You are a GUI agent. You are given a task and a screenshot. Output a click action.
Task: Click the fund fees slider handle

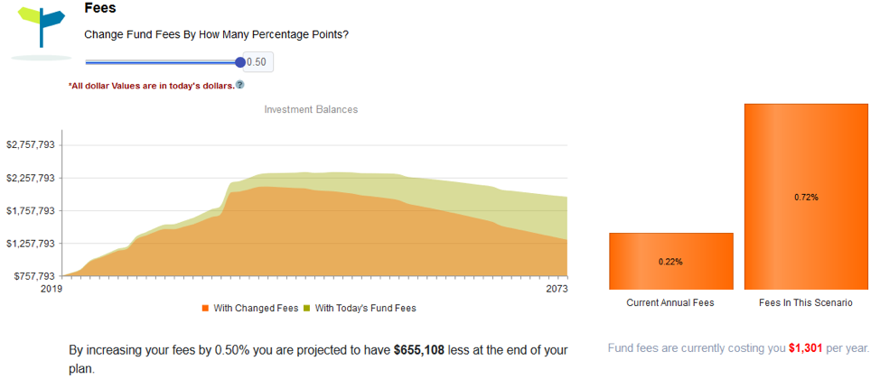pyautogui.click(x=240, y=62)
